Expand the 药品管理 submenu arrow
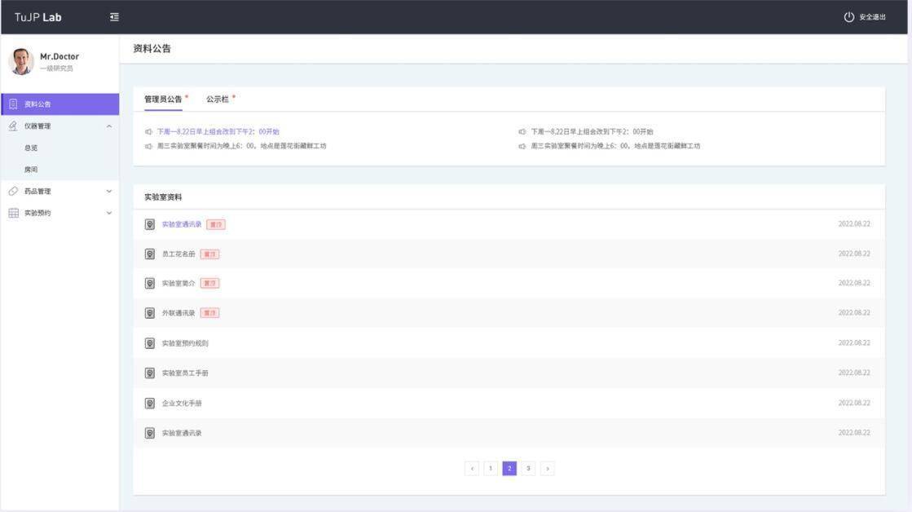Image resolution: width=912 pixels, height=512 pixels. click(x=109, y=192)
